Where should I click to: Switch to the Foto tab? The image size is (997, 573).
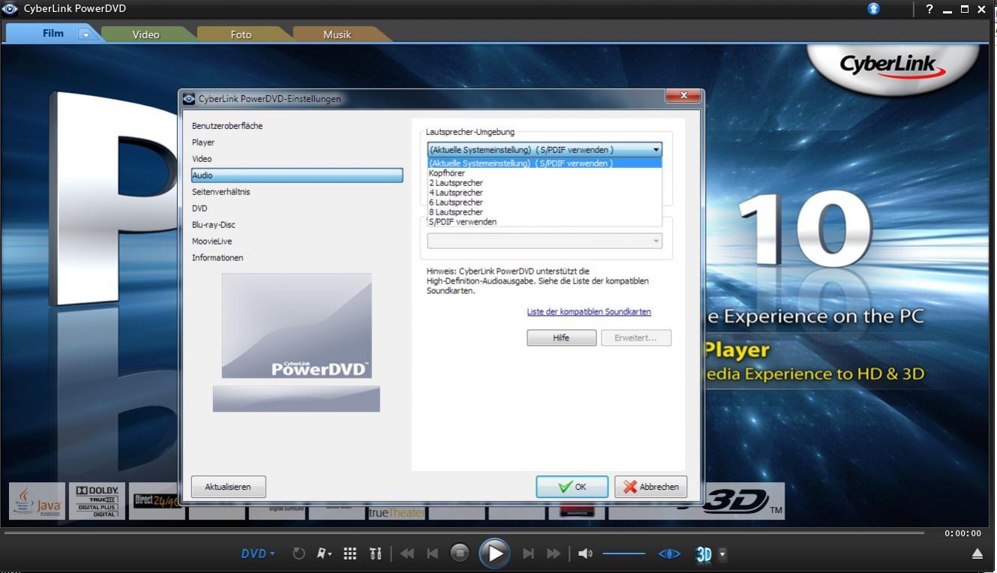coord(241,34)
